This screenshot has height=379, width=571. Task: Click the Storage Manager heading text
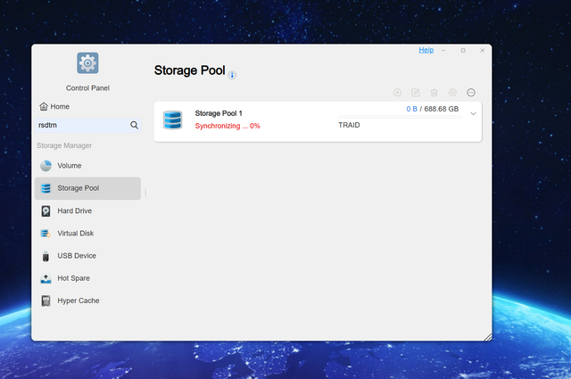64,145
